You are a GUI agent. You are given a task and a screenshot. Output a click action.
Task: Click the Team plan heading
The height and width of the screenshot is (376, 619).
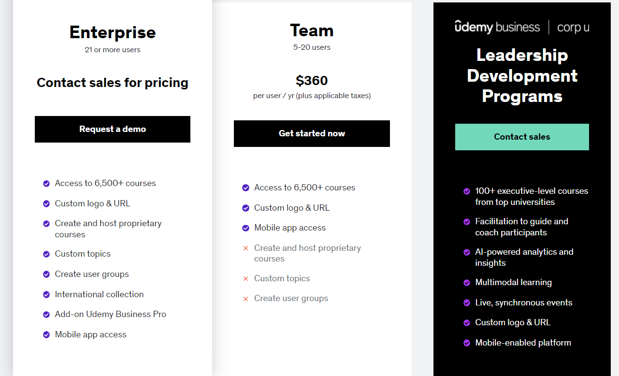(312, 30)
